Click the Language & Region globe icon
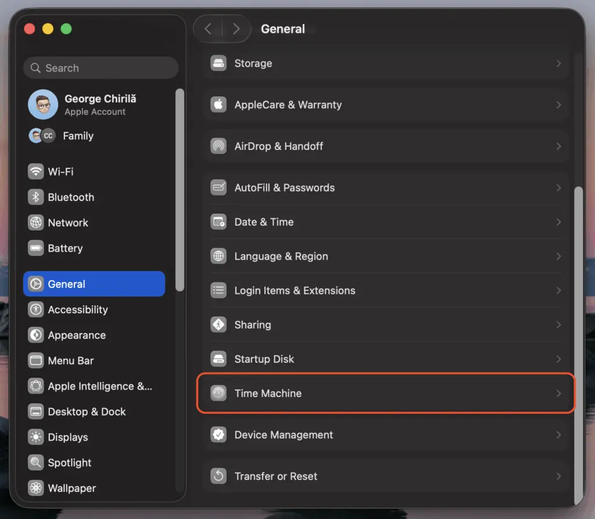 click(x=218, y=257)
